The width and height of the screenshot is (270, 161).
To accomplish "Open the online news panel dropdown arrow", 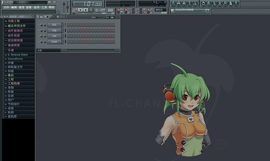I will pyautogui.click(x=204, y=11).
